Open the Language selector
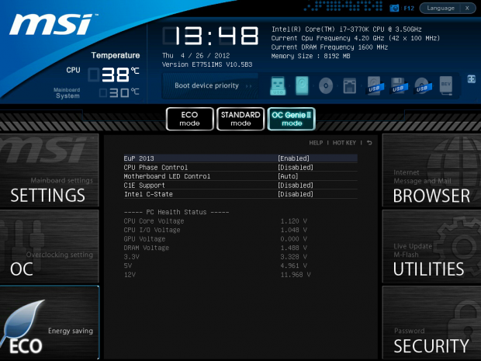 coord(441,9)
